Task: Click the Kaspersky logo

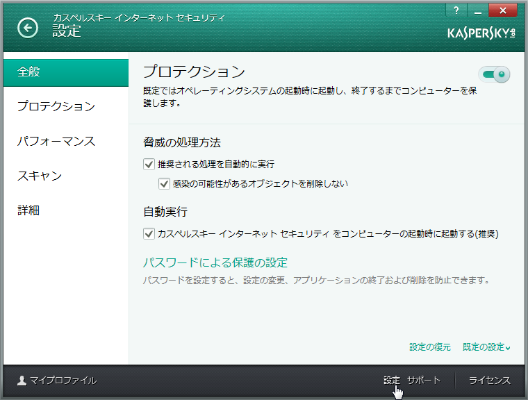Action: 481,33
